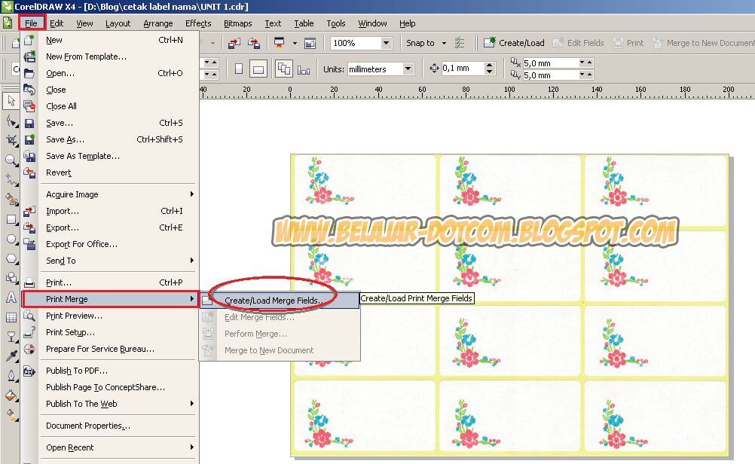755x464 pixels.
Task: Open the Application Launcher dropdown arrow
Action: [x=295, y=44]
